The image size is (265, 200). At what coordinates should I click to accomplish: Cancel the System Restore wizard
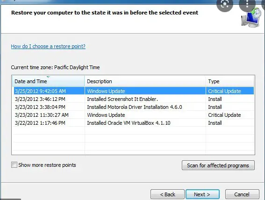(242, 194)
